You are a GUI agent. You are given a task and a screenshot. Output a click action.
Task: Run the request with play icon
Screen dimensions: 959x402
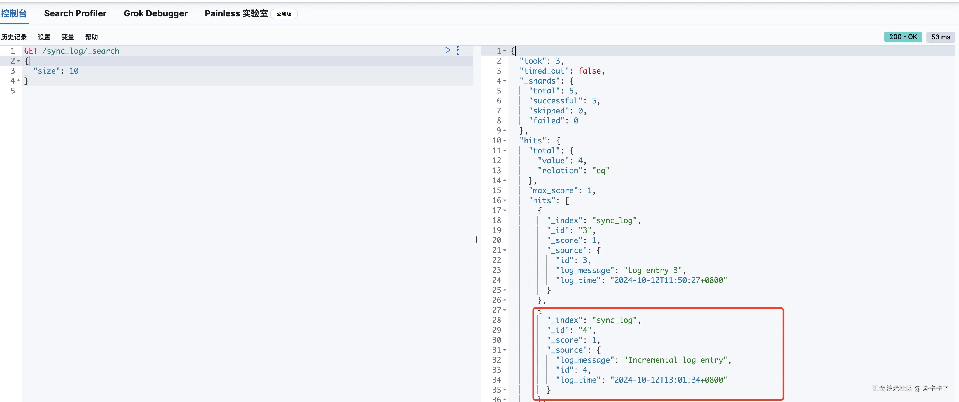(x=447, y=50)
